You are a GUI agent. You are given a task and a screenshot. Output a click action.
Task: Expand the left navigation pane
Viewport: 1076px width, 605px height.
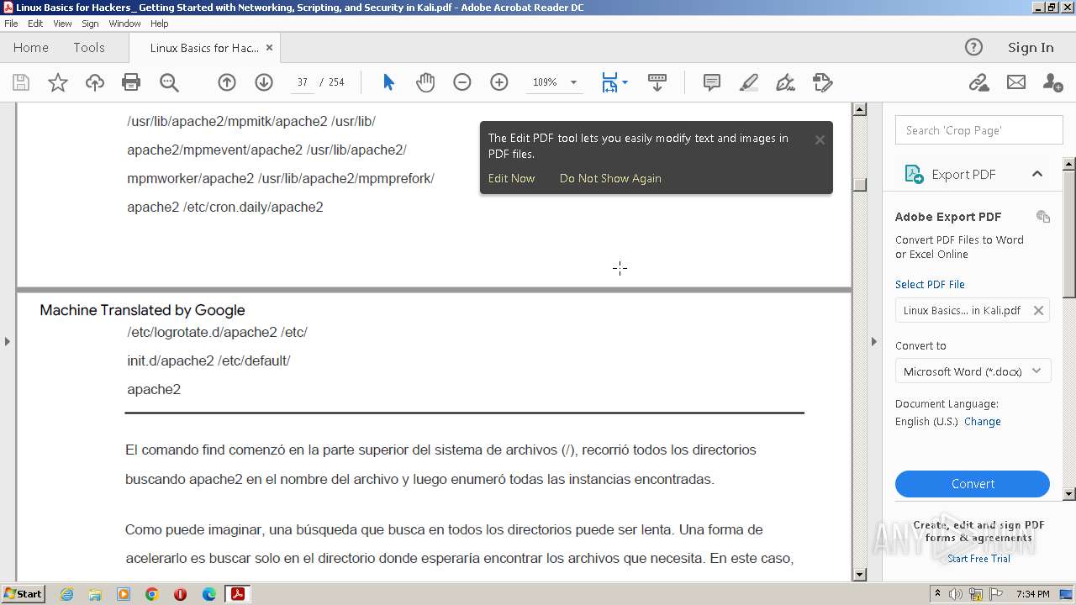pos(8,341)
